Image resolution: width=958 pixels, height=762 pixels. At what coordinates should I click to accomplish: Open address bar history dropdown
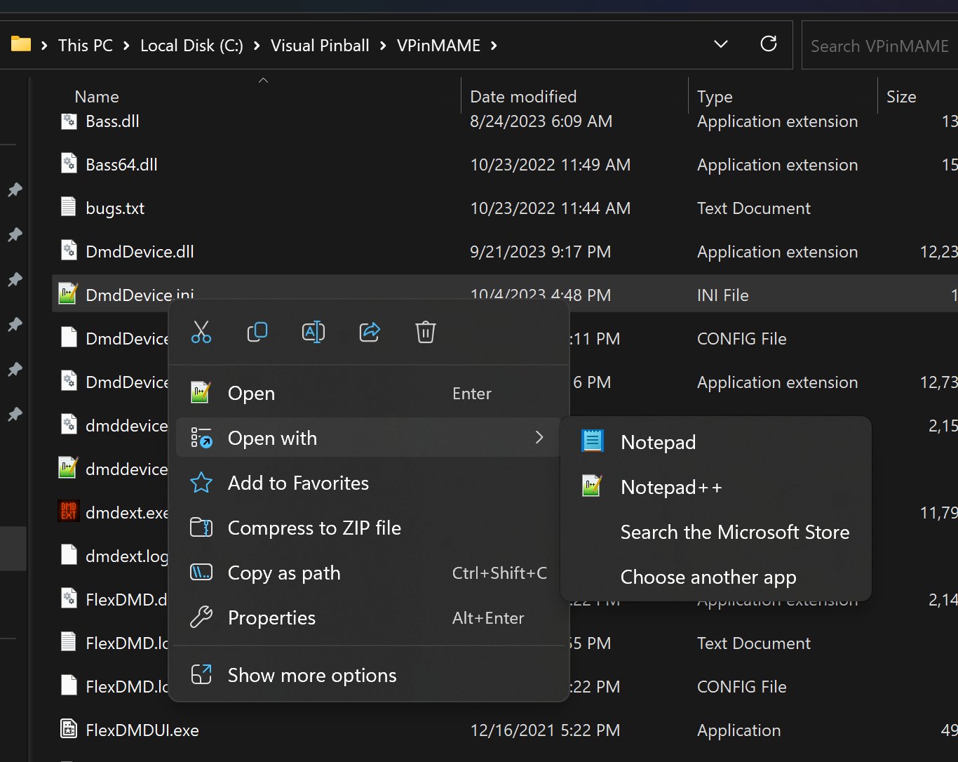[720, 45]
